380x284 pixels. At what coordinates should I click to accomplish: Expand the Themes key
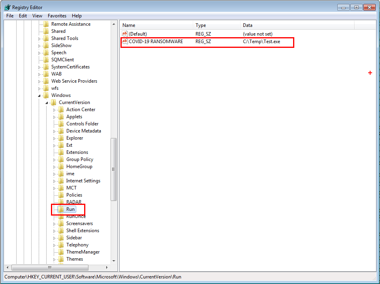pyautogui.click(x=54, y=259)
